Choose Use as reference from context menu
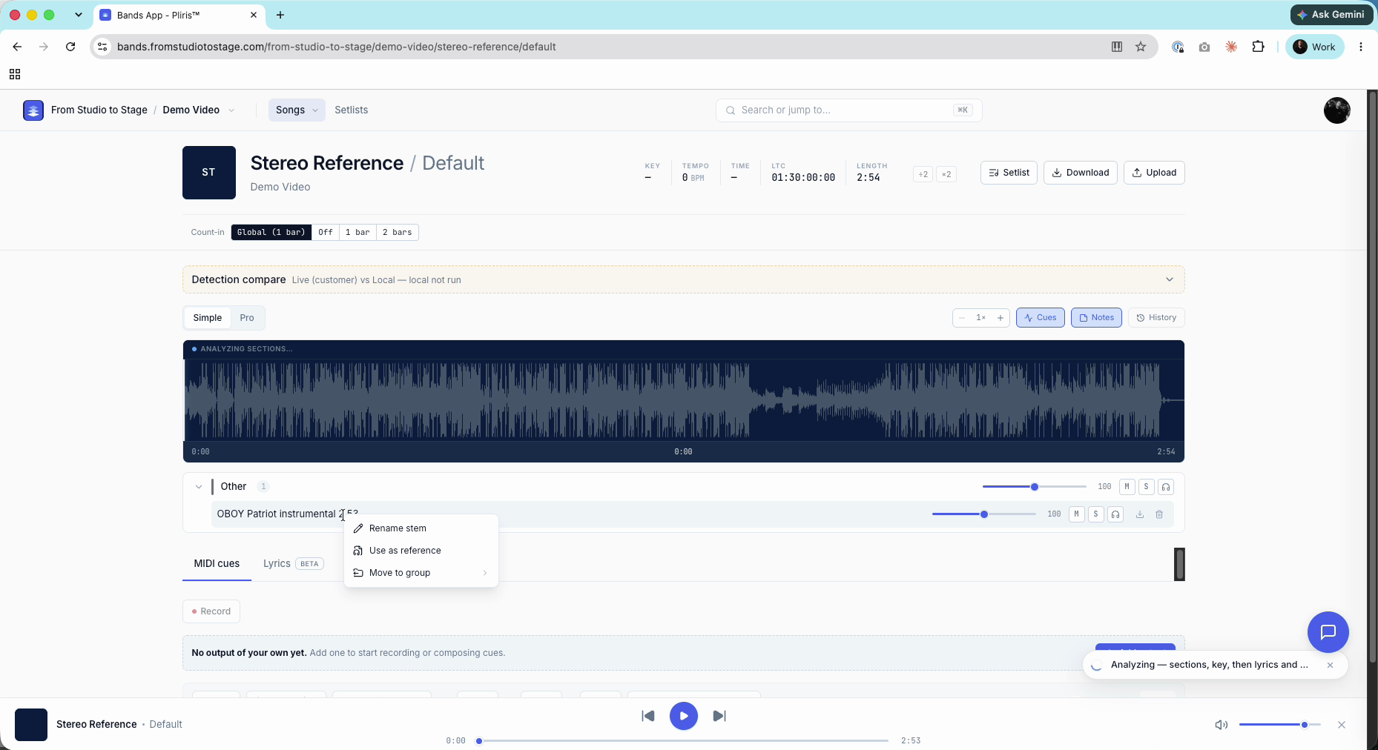Screen dimensions: 1378x750 click(421, 551)
